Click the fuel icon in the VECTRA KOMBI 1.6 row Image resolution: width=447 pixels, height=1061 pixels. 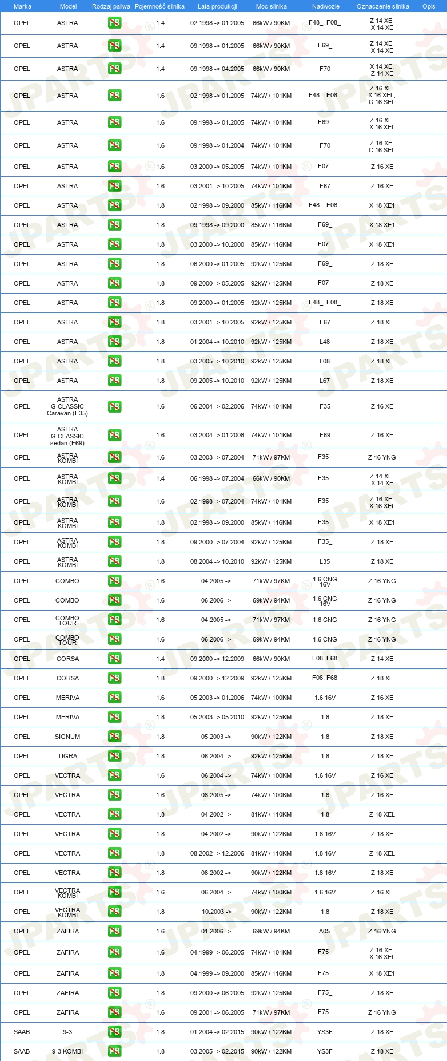point(114,892)
